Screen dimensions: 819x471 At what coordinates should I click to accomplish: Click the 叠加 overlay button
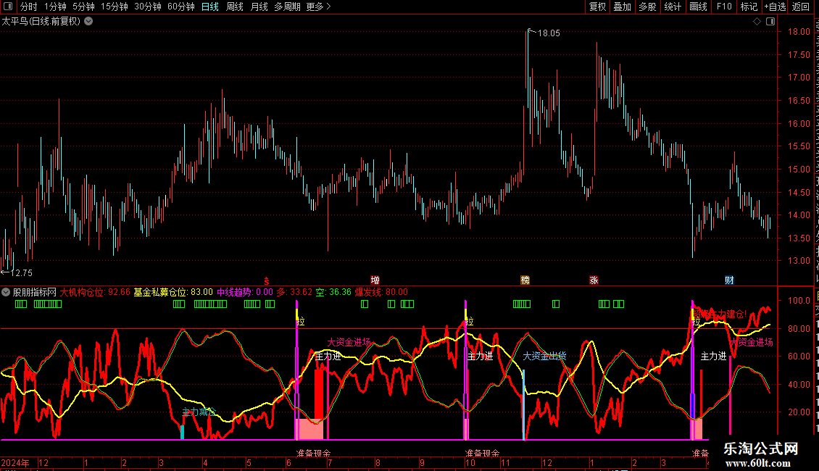tap(623, 7)
